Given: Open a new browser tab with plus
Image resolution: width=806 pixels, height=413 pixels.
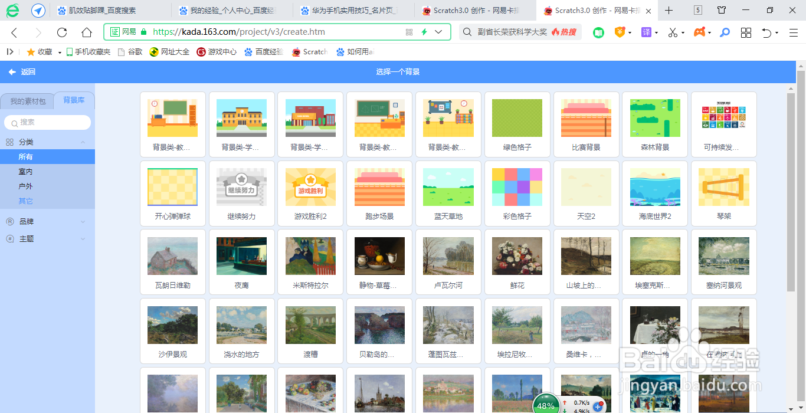Looking at the screenshot, I should 669,10.
